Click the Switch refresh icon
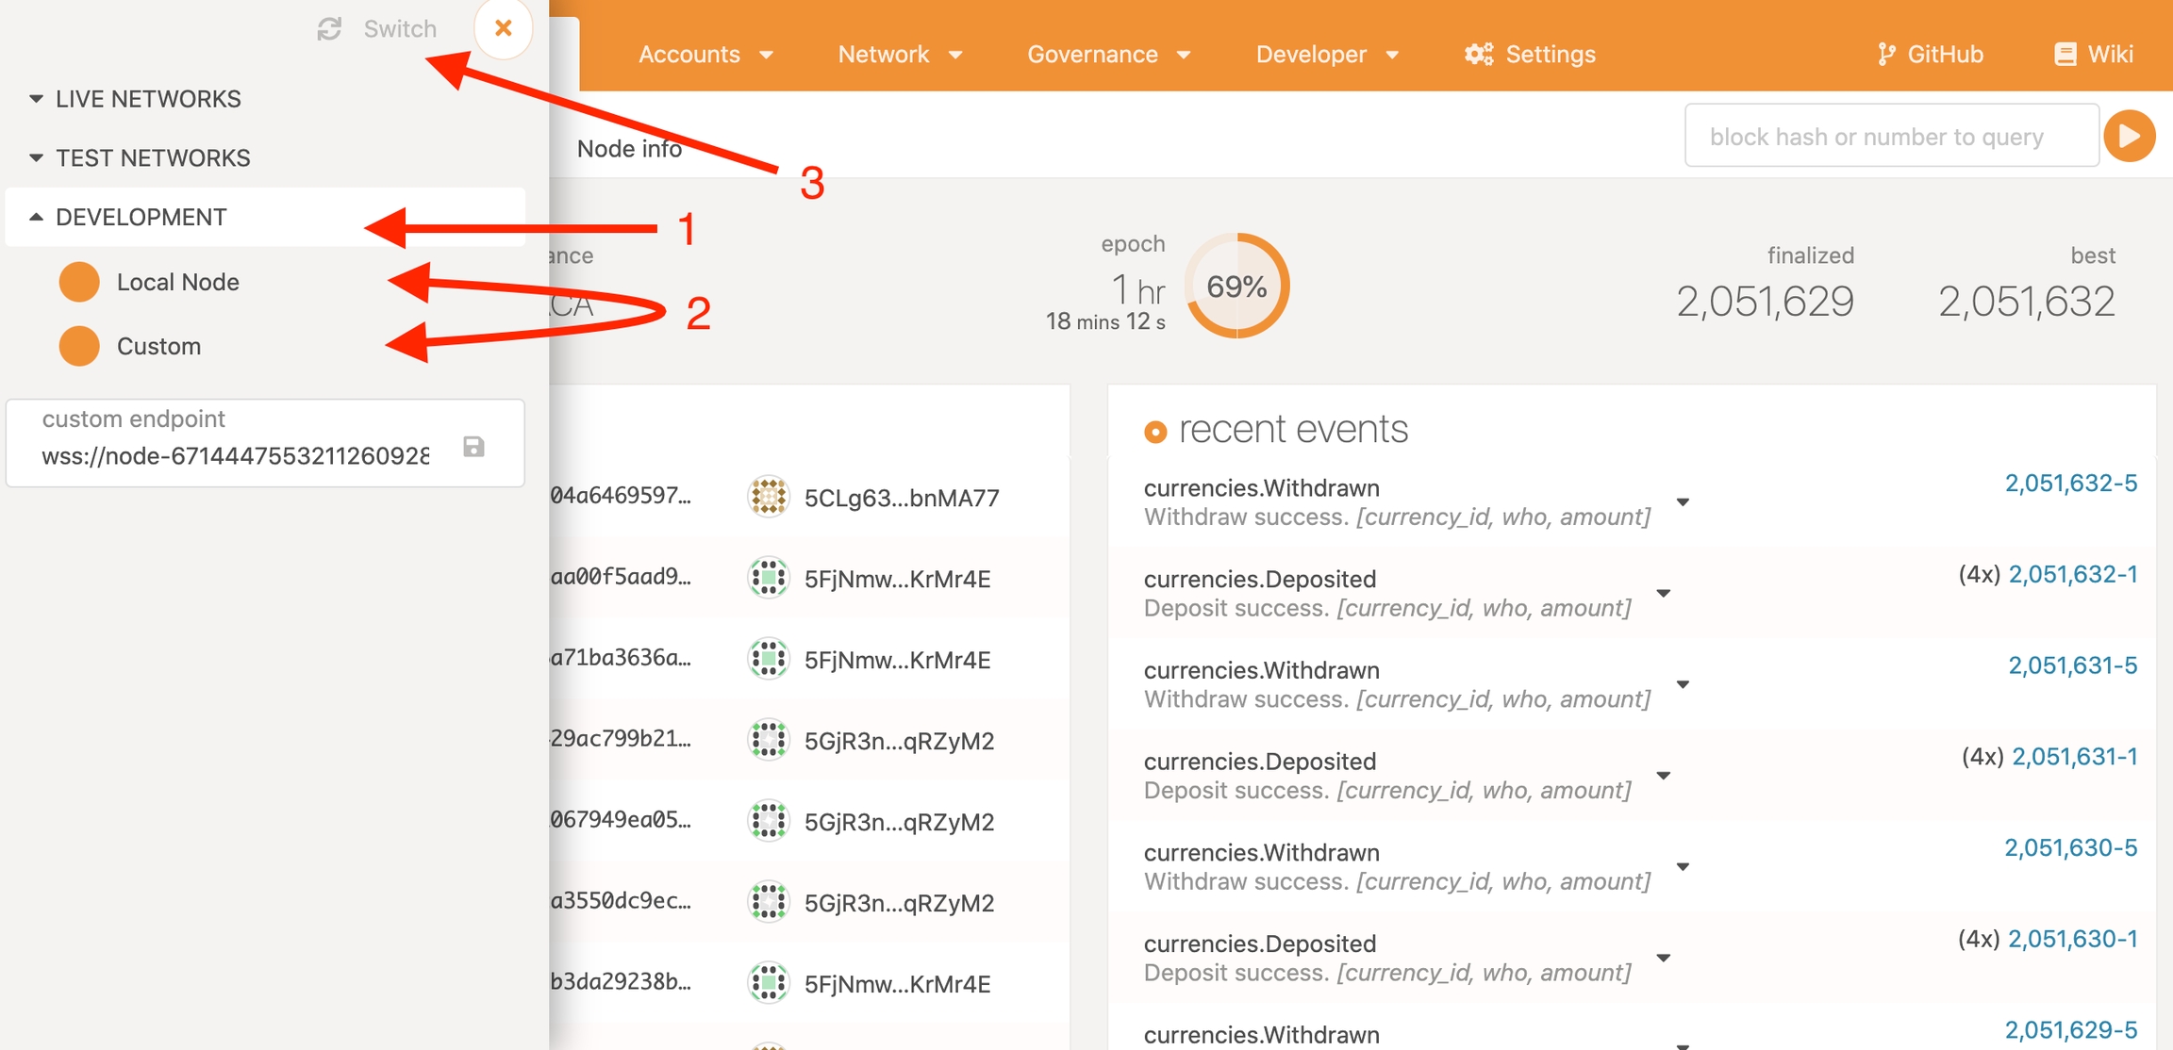 point(329,29)
